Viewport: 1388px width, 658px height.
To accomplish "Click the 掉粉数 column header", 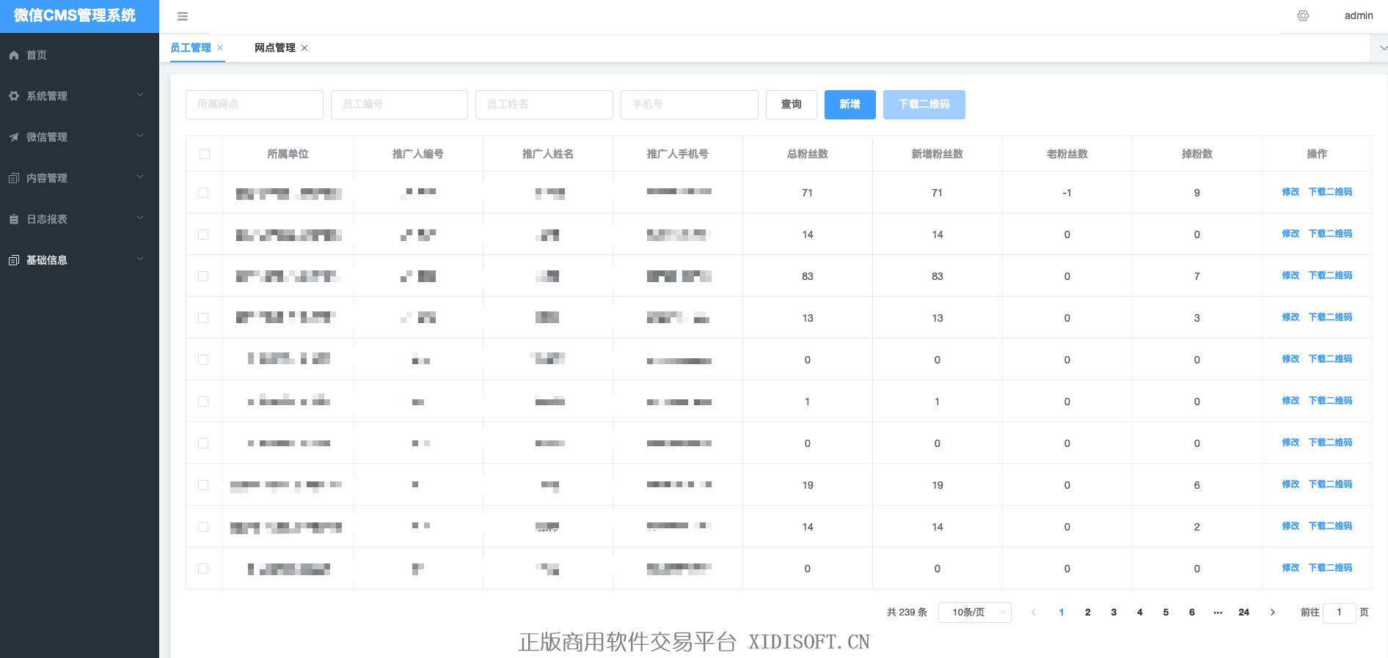I will (x=1197, y=154).
